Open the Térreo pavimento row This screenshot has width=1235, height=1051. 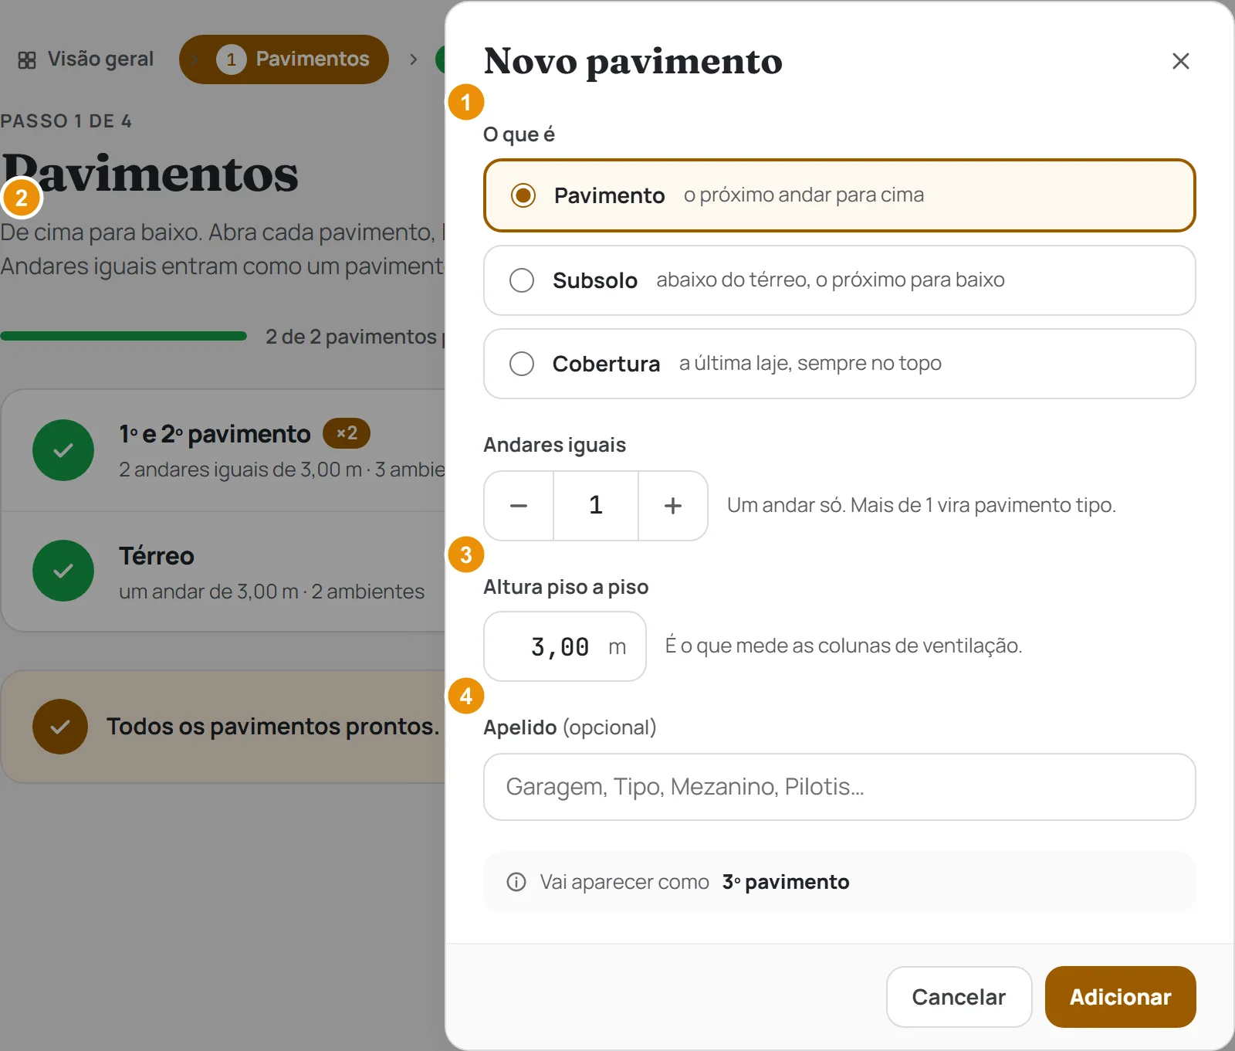[x=224, y=571]
